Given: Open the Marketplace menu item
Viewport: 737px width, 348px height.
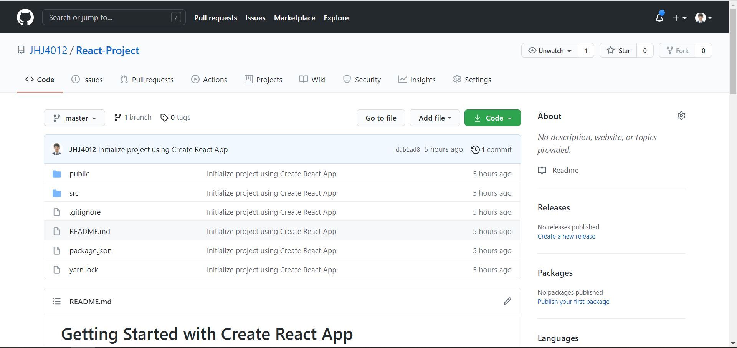Looking at the screenshot, I should click(x=294, y=18).
